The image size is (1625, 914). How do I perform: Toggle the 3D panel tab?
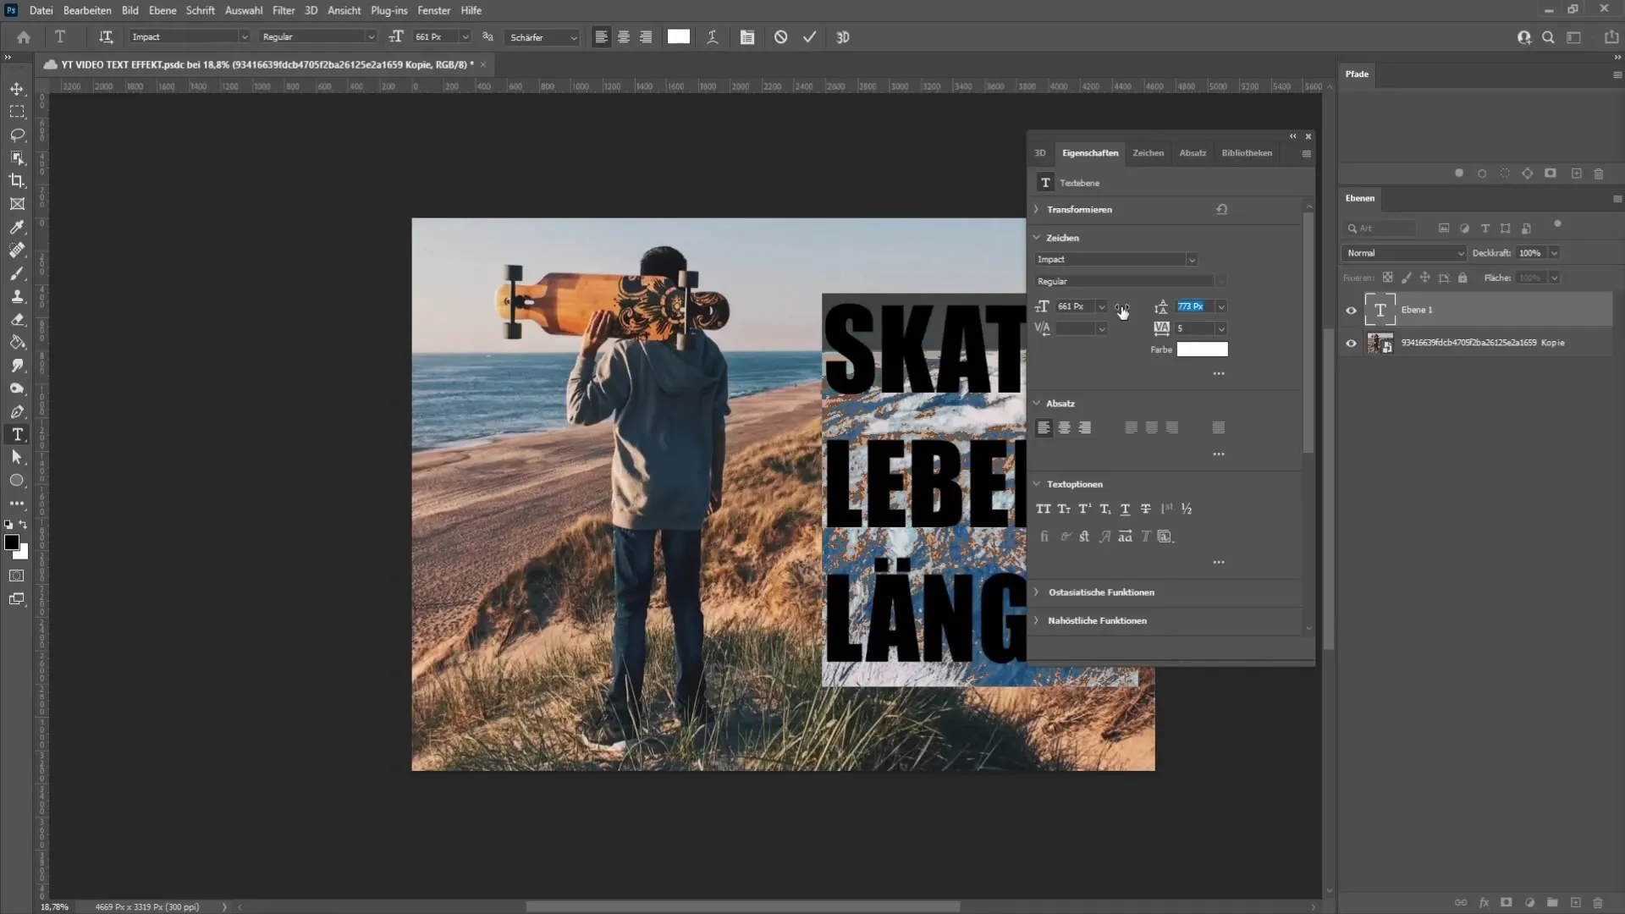click(1040, 153)
